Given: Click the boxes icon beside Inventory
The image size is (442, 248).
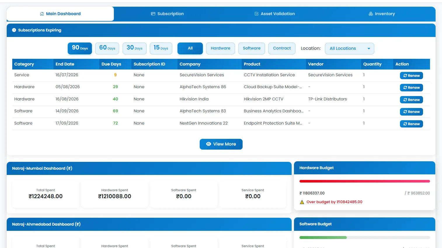Looking at the screenshot, I should pos(371,14).
